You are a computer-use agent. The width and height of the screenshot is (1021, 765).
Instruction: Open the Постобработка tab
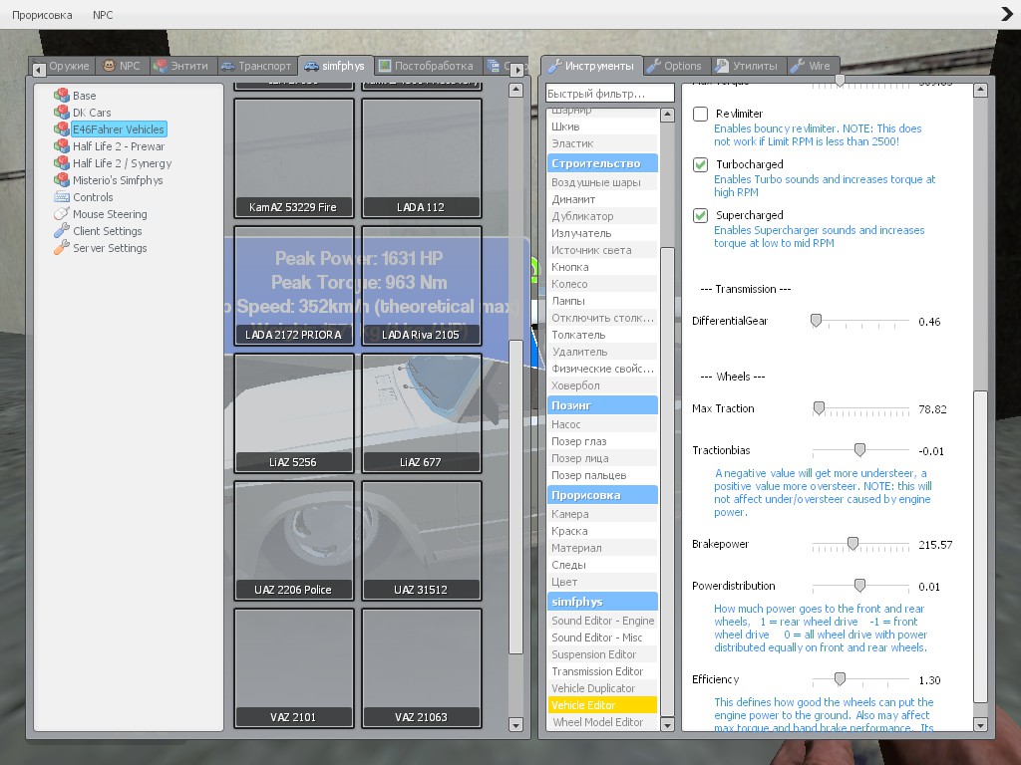[x=427, y=66]
